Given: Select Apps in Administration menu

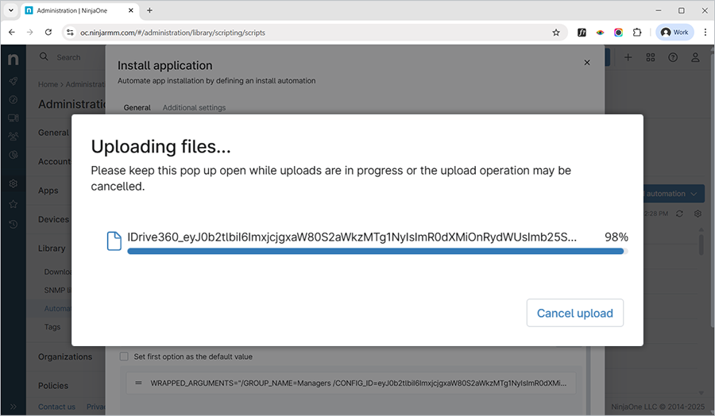Looking at the screenshot, I should point(48,191).
